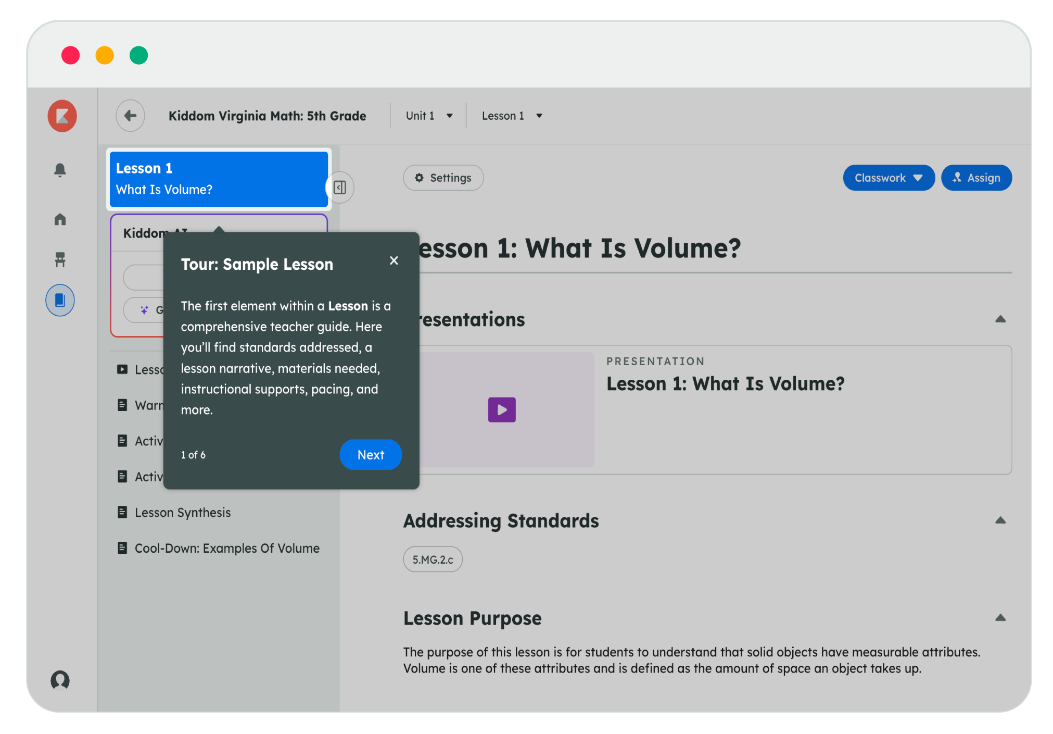Image resolution: width=1053 pixels, height=734 pixels.
Task: Open the Unit 1 dropdown
Action: point(429,116)
